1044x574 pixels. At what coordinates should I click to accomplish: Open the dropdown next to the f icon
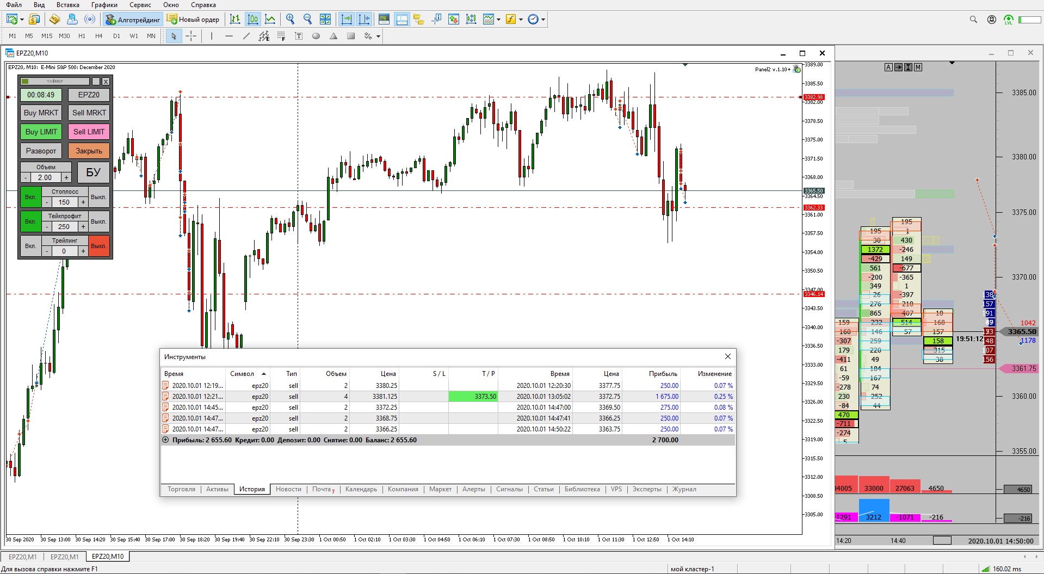[x=521, y=20]
